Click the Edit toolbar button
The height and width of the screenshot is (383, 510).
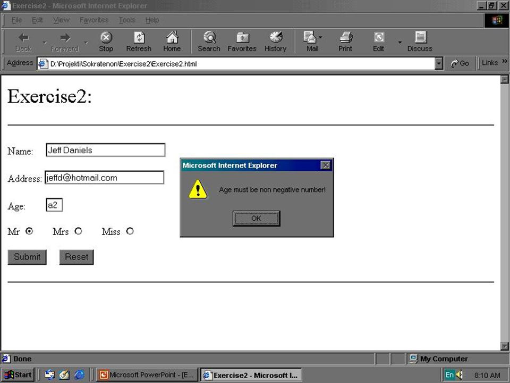click(379, 42)
